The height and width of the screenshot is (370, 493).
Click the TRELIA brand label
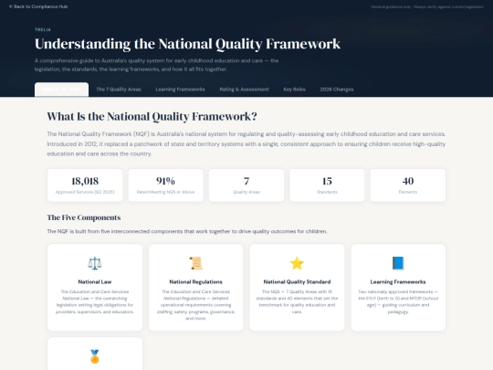click(43, 29)
